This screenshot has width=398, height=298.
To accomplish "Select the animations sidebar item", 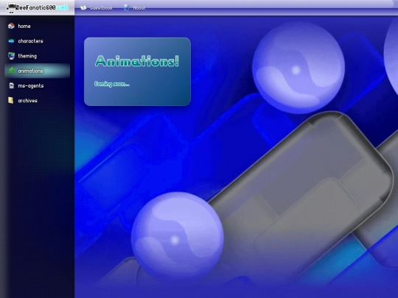I will [37, 71].
